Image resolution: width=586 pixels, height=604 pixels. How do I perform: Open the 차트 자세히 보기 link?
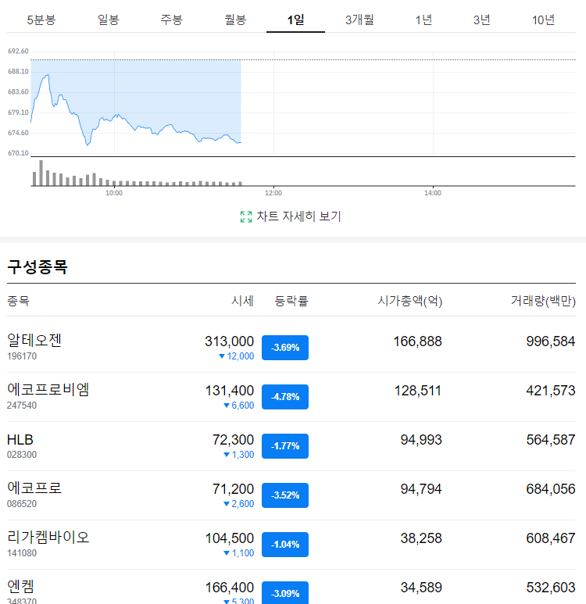click(x=298, y=216)
